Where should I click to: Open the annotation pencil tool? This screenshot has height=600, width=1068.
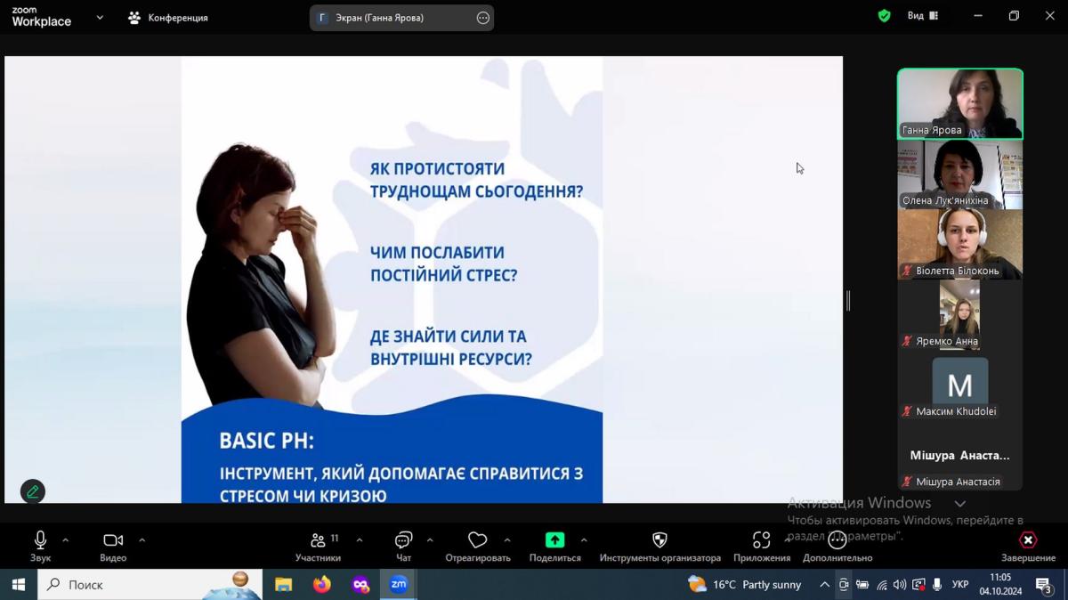[x=33, y=491]
